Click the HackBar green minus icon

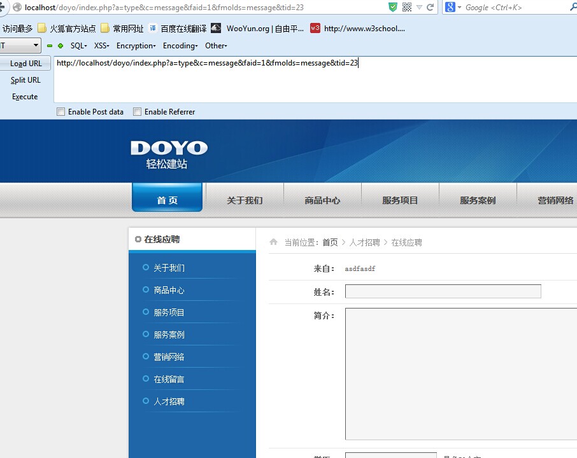(50, 46)
